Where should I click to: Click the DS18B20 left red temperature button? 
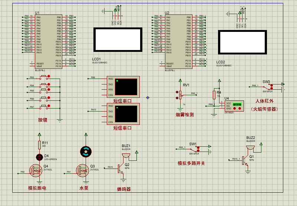click(234, 108)
